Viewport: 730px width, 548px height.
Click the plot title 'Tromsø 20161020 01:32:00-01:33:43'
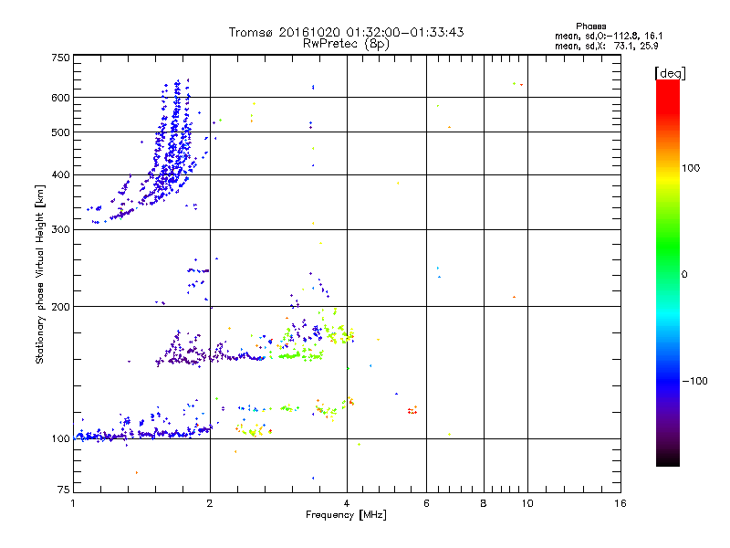click(x=346, y=32)
